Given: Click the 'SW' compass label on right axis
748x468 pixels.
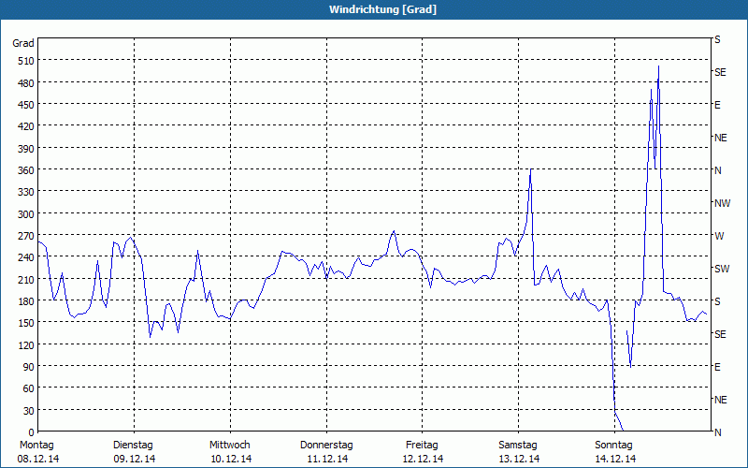Looking at the screenshot, I should pyautogui.click(x=722, y=269).
